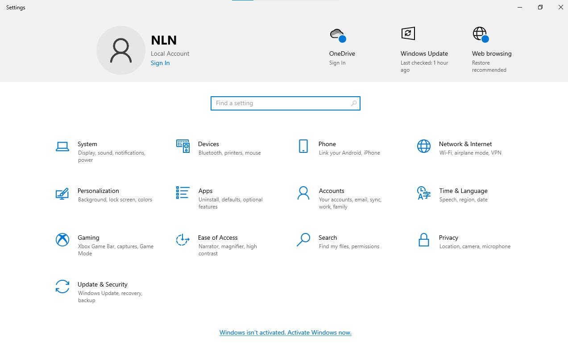Select the Personalization title

tap(98, 191)
